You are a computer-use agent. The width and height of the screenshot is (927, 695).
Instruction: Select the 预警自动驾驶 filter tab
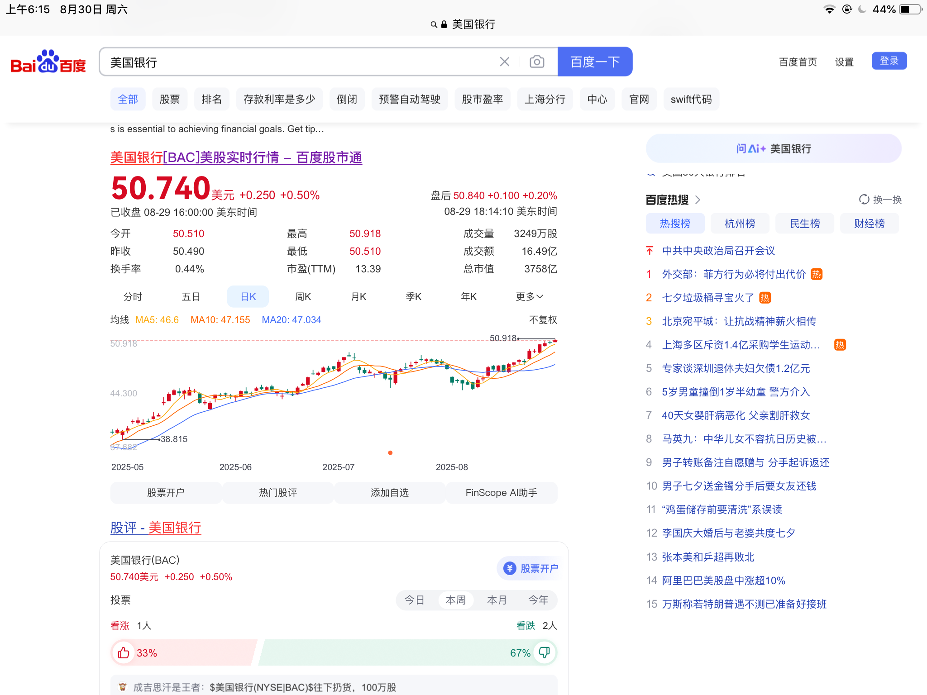pos(410,99)
